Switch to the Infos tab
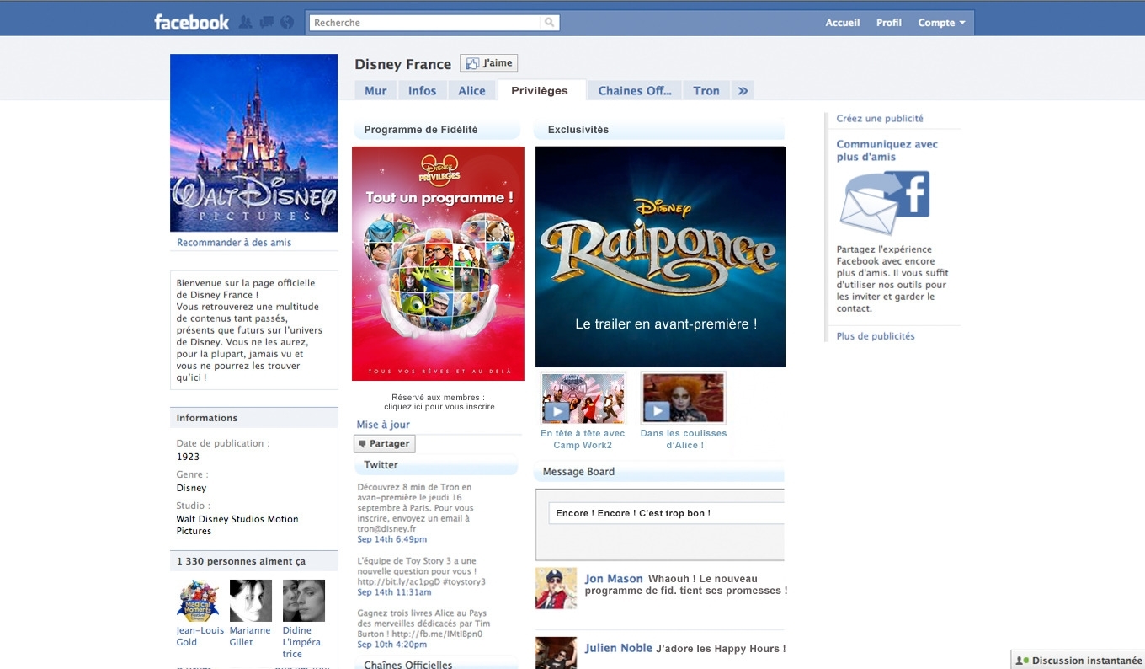The width and height of the screenshot is (1145, 669). (x=422, y=91)
